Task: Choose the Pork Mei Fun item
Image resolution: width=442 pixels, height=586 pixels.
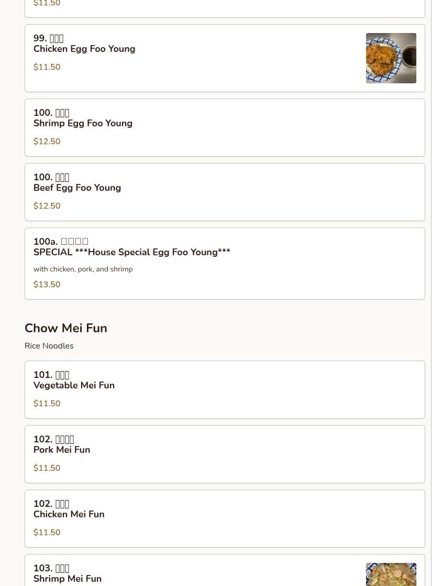Action: (62, 450)
